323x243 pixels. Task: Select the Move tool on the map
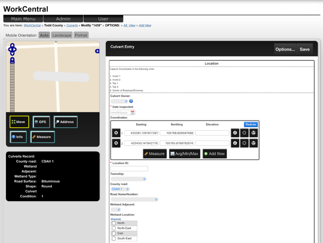(19, 122)
